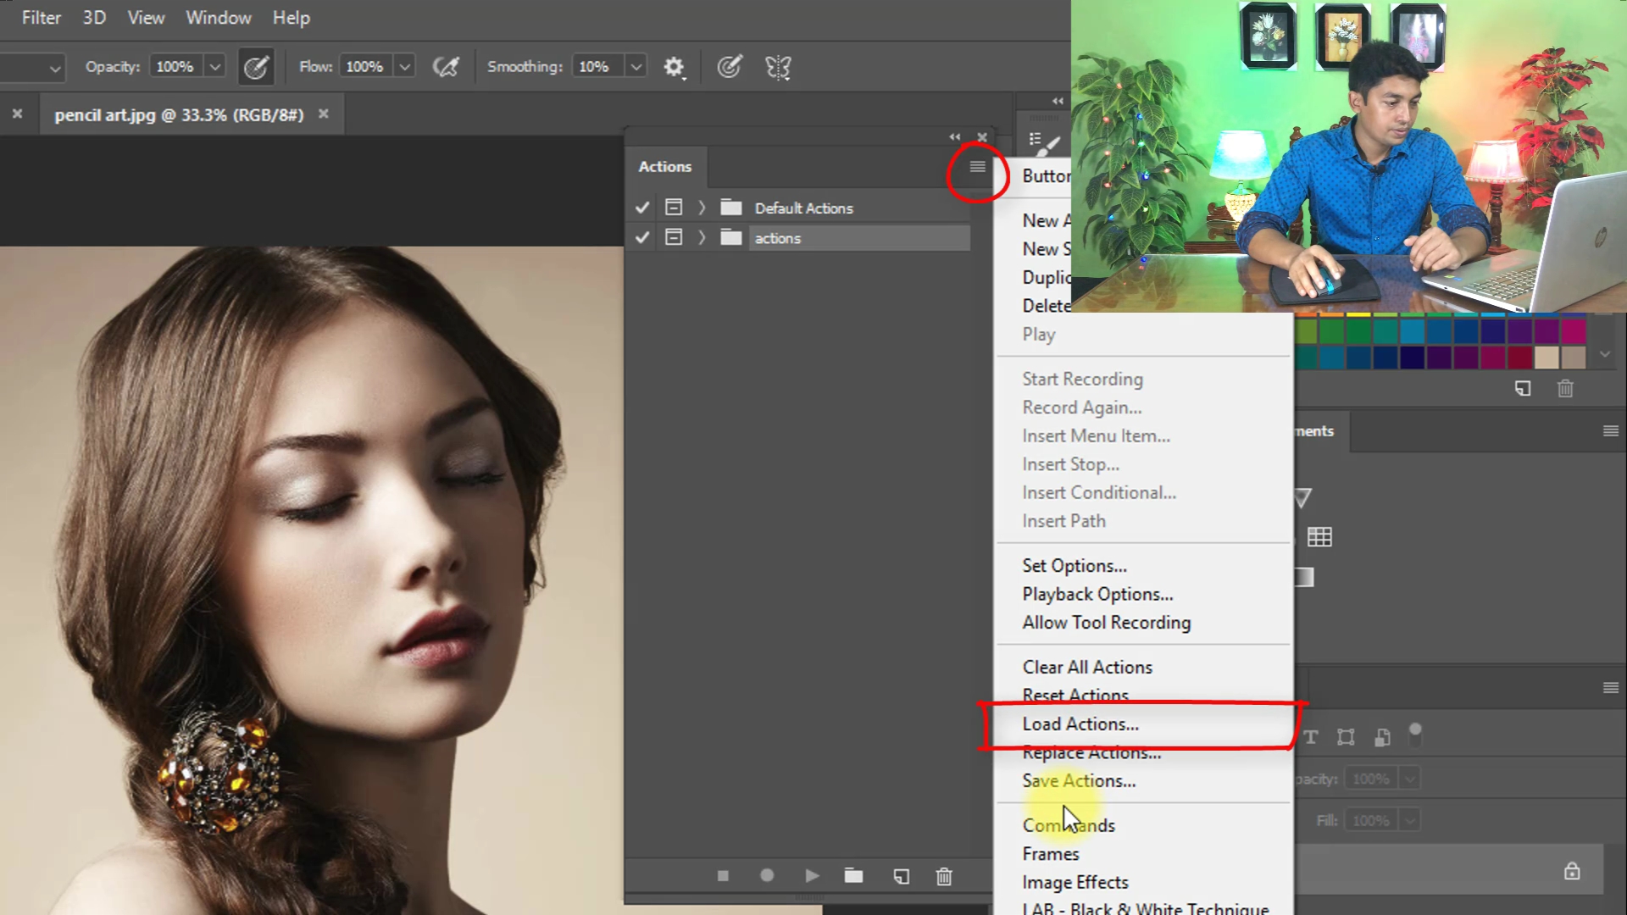
Task: Click the stop recording square button
Action: (723, 876)
